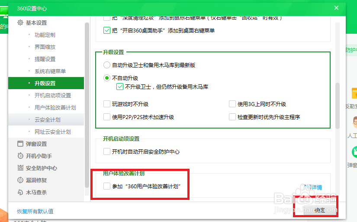Select 升级设置 in the sidebar

[46, 83]
